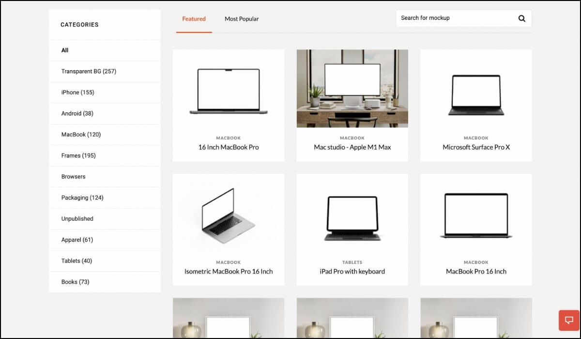Open Transparent BG (257) category
Image resolution: width=581 pixels, height=339 pixels.
coord(105,71)
